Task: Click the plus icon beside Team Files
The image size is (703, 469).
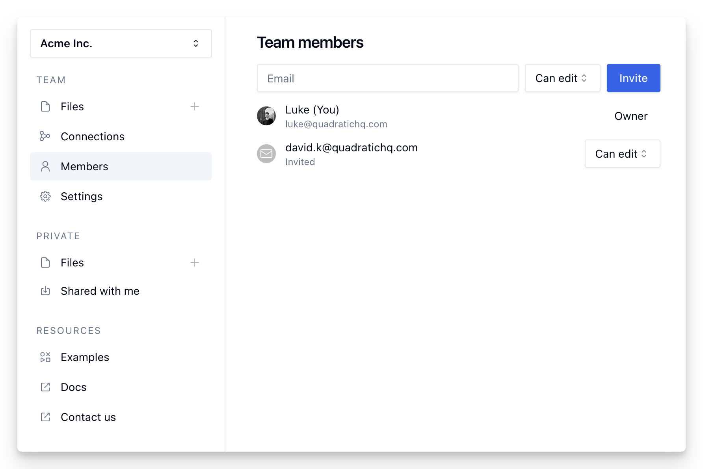Action: coord(195,106)
